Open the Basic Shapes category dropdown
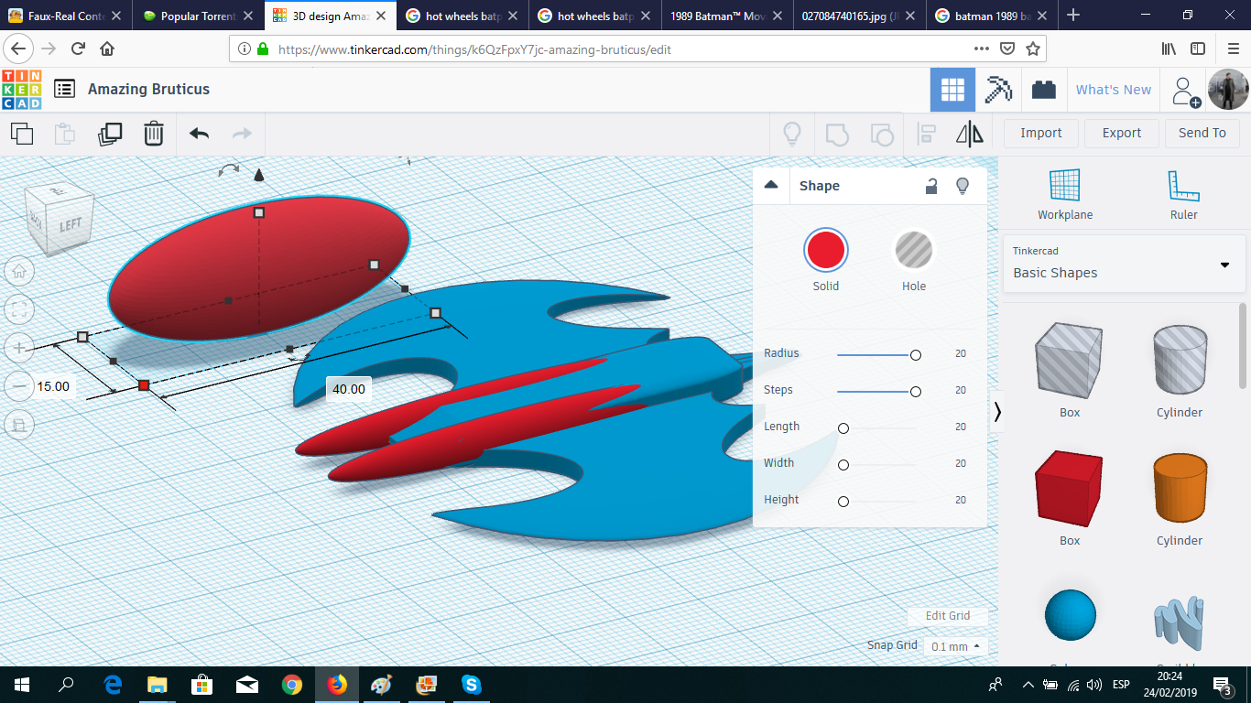 [1224, 265]
